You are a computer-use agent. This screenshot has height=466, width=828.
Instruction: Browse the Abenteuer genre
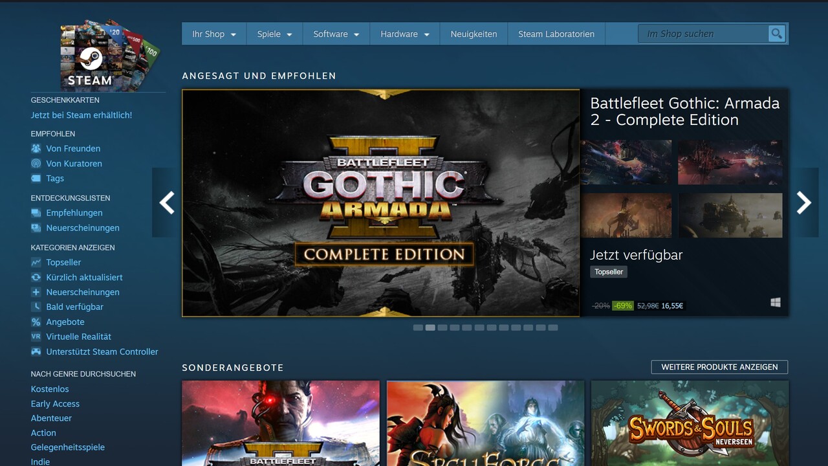click(51, 418)
